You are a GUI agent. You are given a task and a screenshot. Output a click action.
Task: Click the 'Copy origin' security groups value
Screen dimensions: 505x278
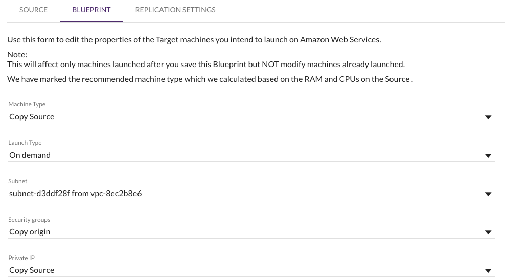[x=30, y=231]
